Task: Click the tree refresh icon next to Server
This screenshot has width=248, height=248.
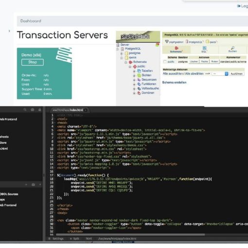Action: (x=157, y=45)
